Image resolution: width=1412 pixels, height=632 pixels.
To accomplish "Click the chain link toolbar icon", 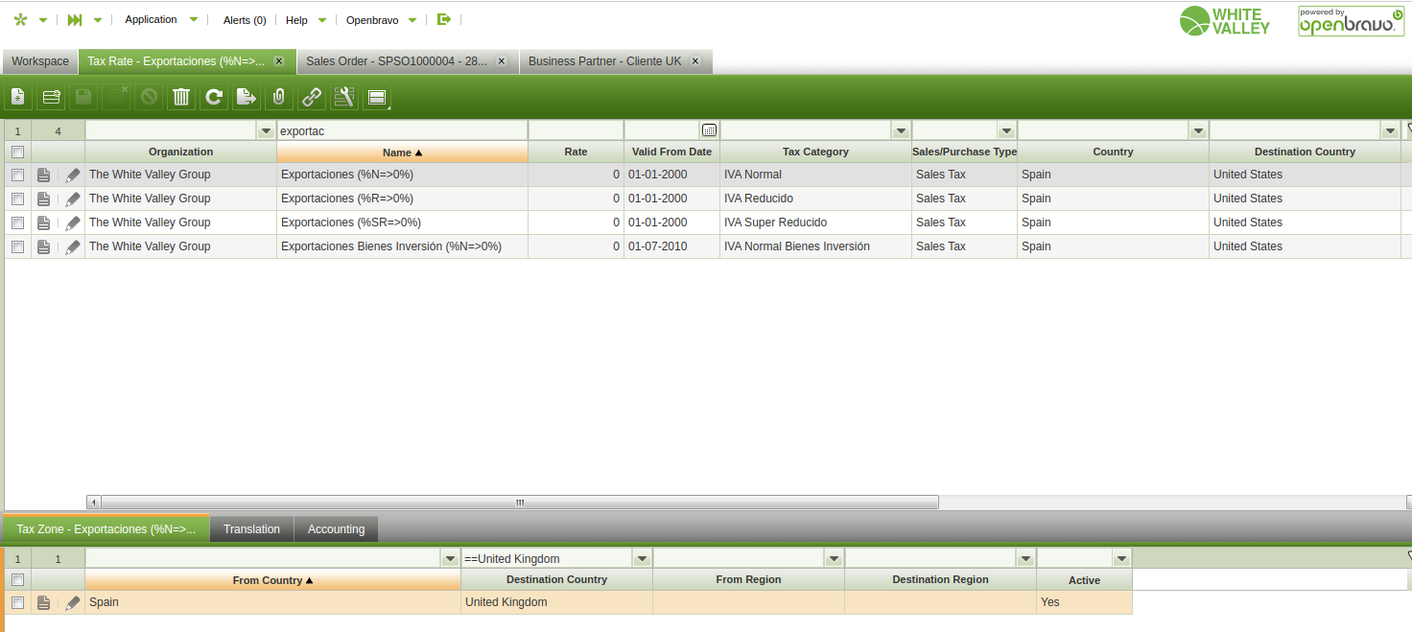I will coord(312,97).
